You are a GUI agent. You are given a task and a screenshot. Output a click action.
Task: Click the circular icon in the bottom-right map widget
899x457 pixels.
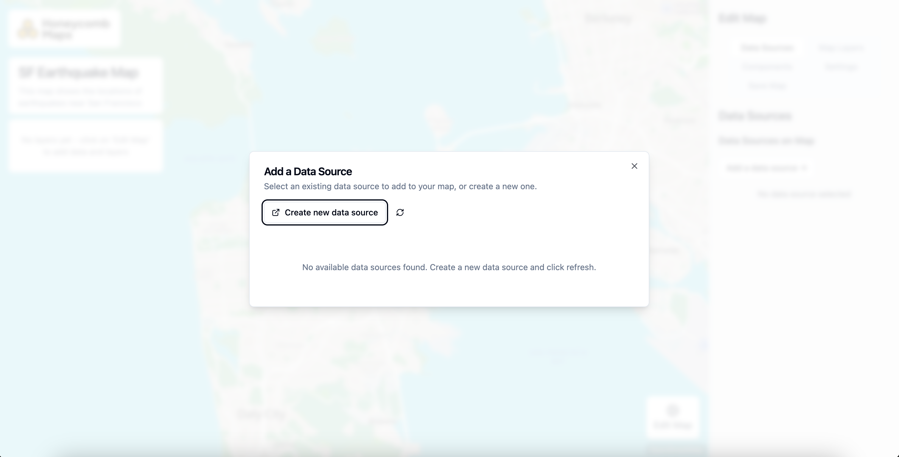tap(673, 410)
